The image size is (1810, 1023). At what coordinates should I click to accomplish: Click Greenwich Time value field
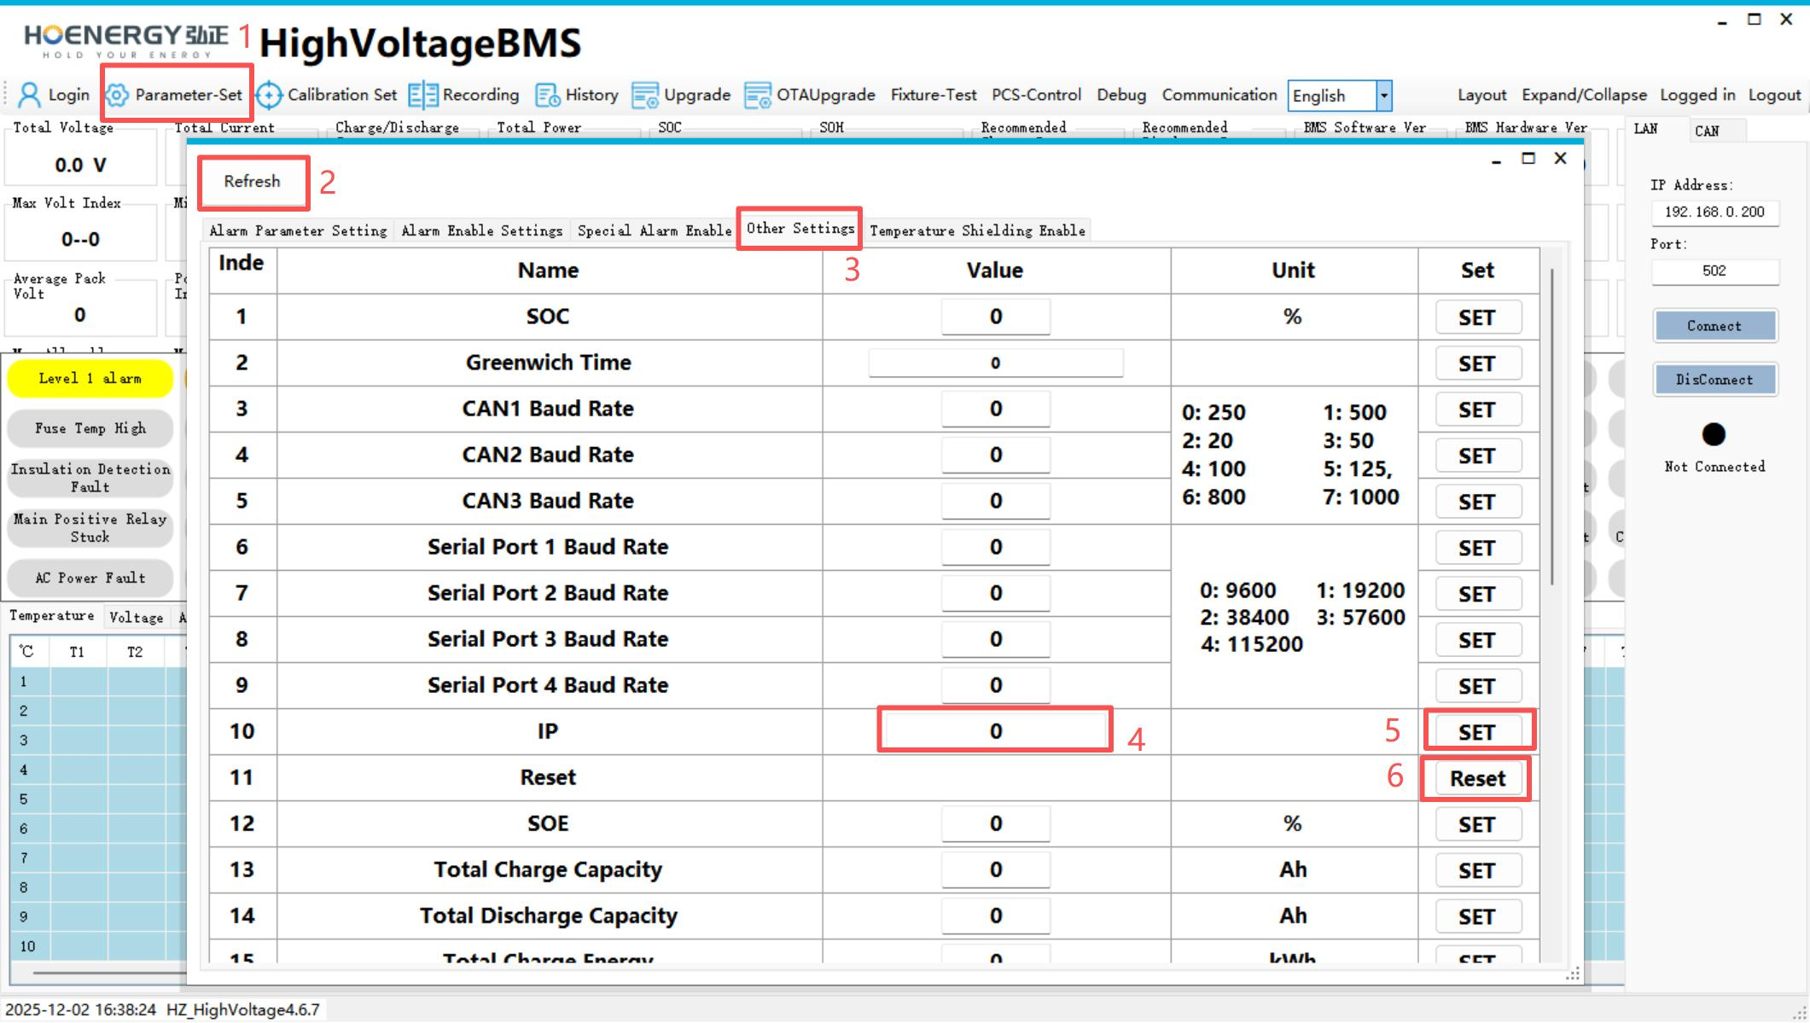click(995, 363)
